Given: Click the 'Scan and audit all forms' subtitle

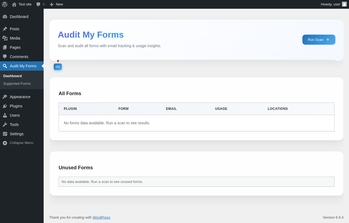Looking at the screenshot, I should click(x=110, y=46).
